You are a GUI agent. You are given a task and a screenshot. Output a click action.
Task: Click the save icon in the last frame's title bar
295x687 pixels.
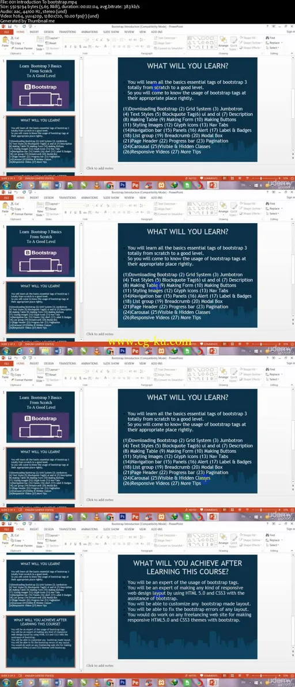tap(10, 523)
